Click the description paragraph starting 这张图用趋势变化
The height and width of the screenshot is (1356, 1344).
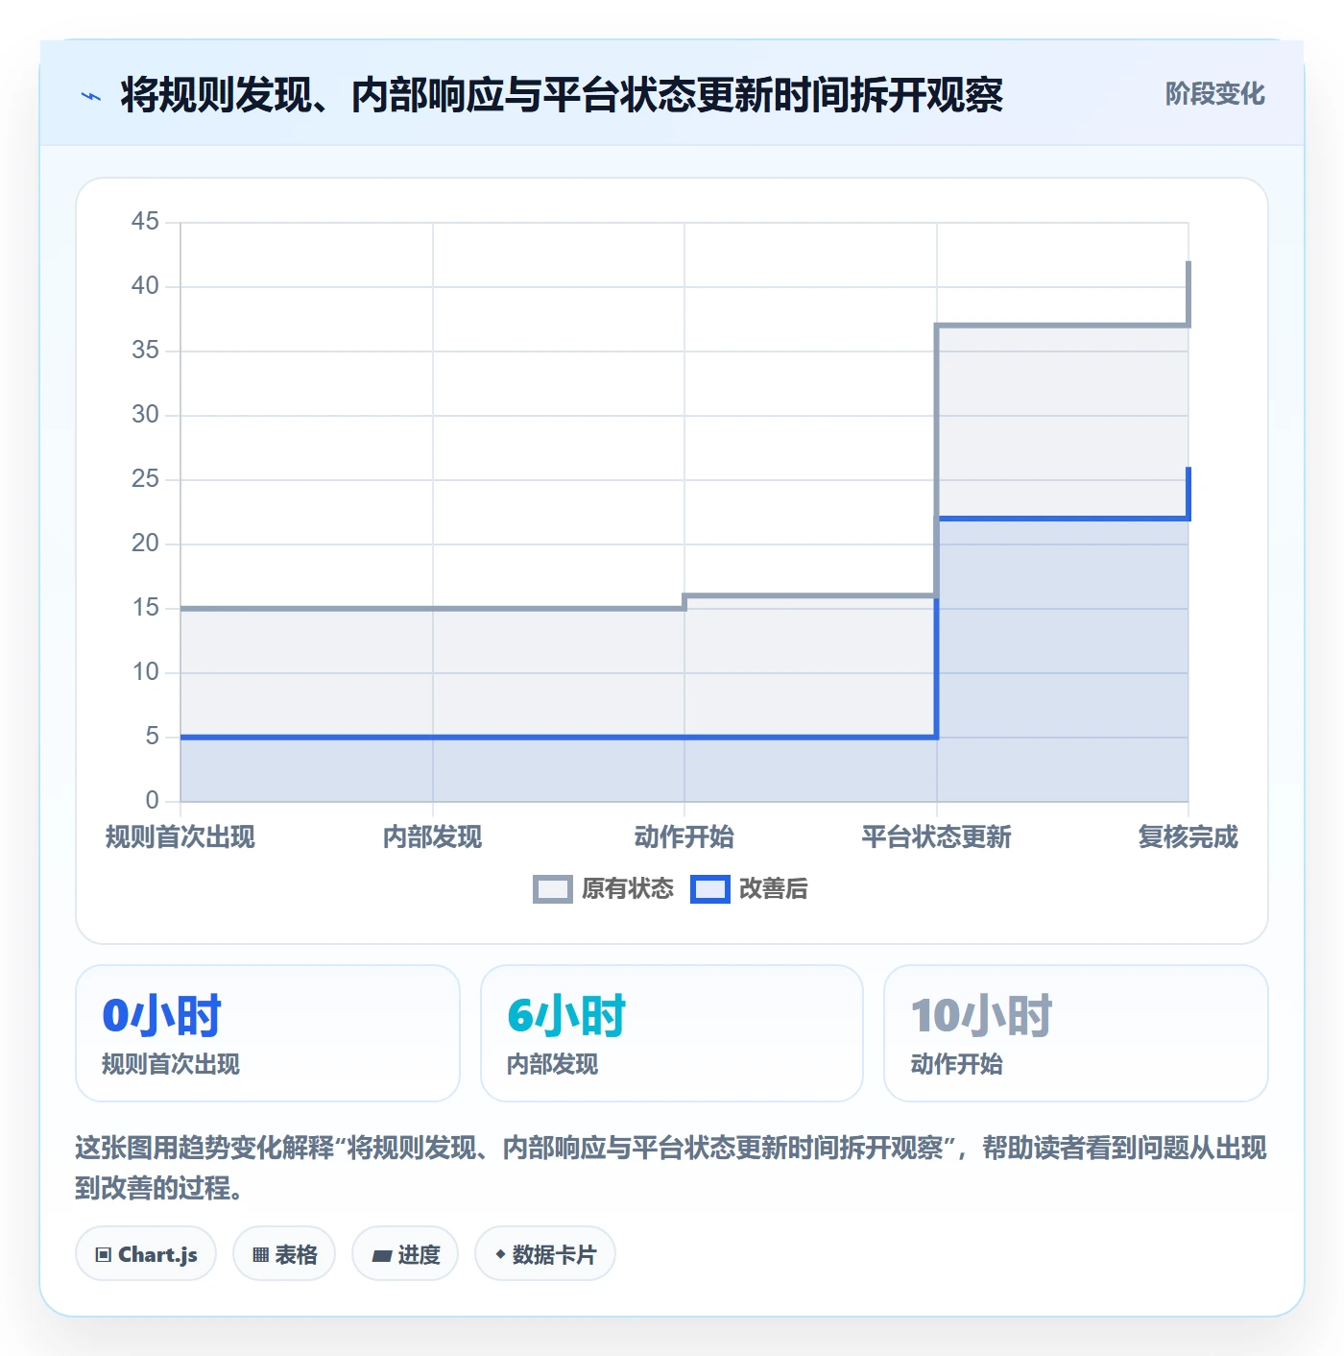point(671,1168)
